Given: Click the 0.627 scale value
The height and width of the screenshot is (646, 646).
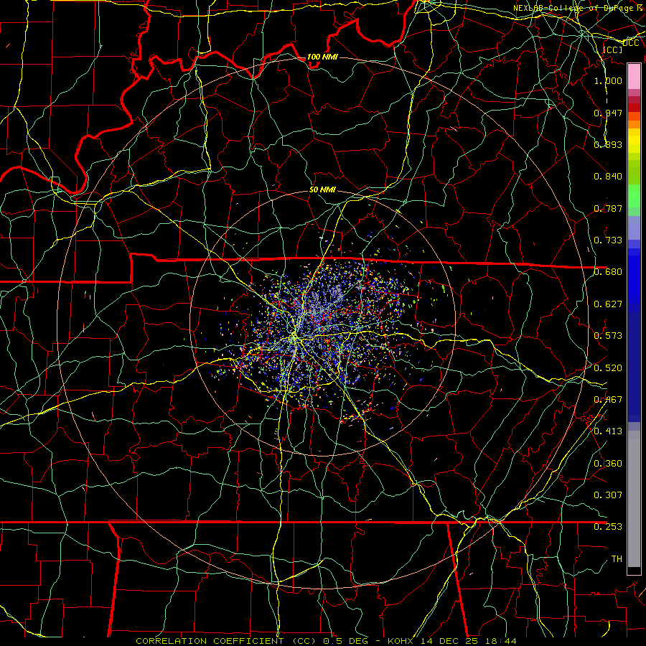Looking at the screenshot, I should click(608, 304).
